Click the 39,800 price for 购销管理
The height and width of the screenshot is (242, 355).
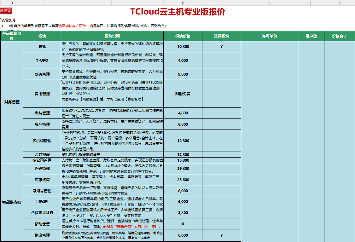tap(183, 169)
